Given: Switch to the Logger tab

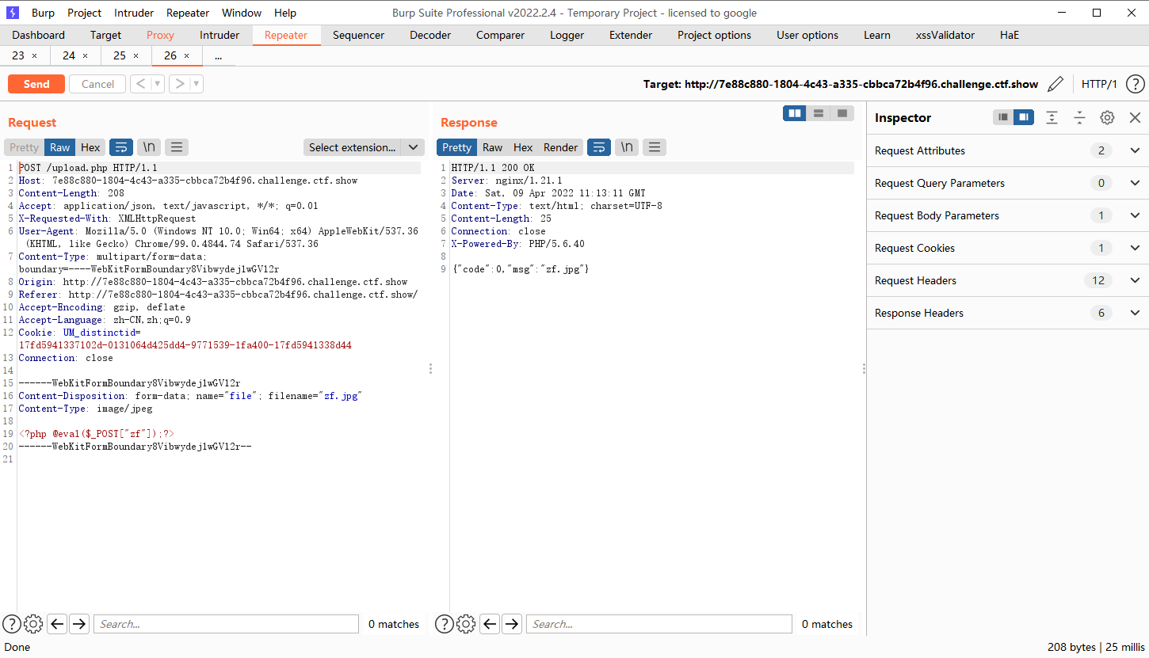Looking at the screenshot, I should [x=567, y=35].
